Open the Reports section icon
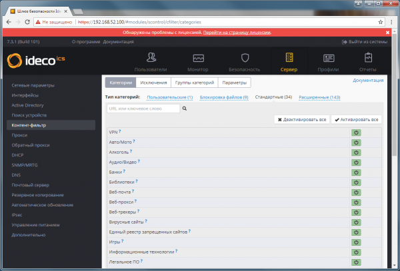 pos(367,58)
